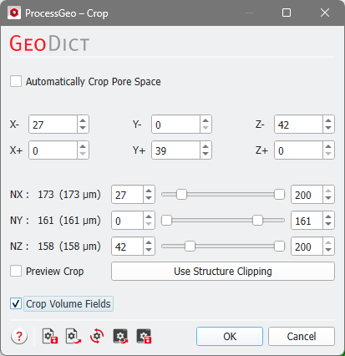Image resolution: width=345 pixels, height=356 pixels.
Task: Click the X+ input field
Action: (53, 150)
